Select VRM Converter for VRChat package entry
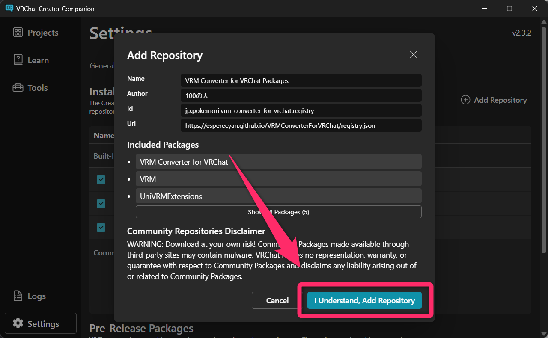 tap(278, 162)
